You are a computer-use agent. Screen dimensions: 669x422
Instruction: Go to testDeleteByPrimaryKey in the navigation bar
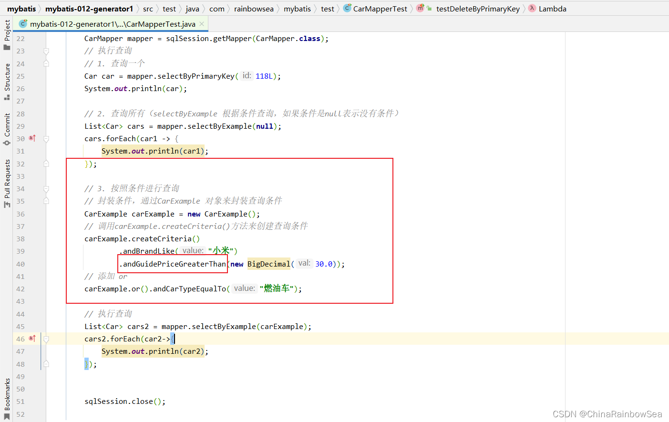pyautogui.click(x=477, y=9)
